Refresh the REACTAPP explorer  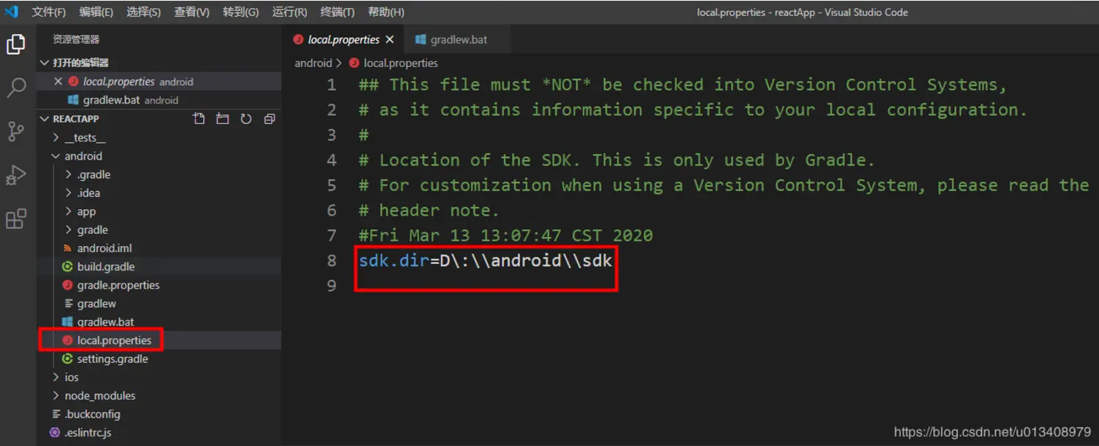click(x=246, y=119)
